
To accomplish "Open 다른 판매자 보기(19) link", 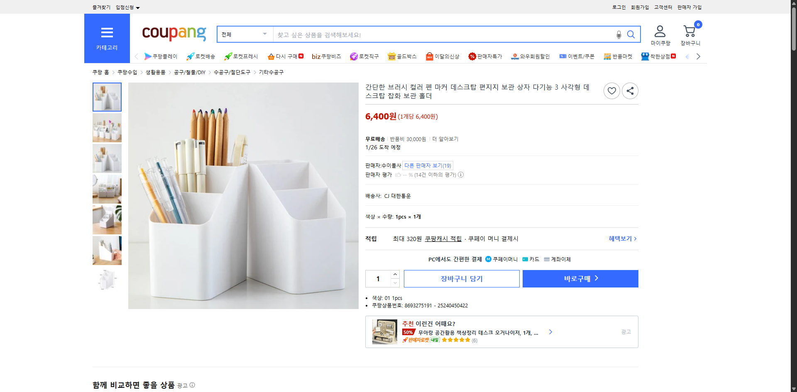I will coord(428,165).
